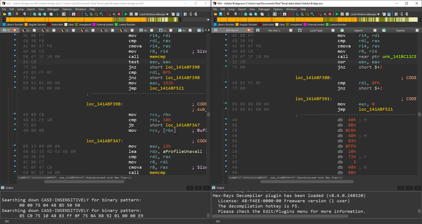Click the red diamond breakpoint icon in right toolbar
This screenshot has width=422, height=224.
(330, 14)
